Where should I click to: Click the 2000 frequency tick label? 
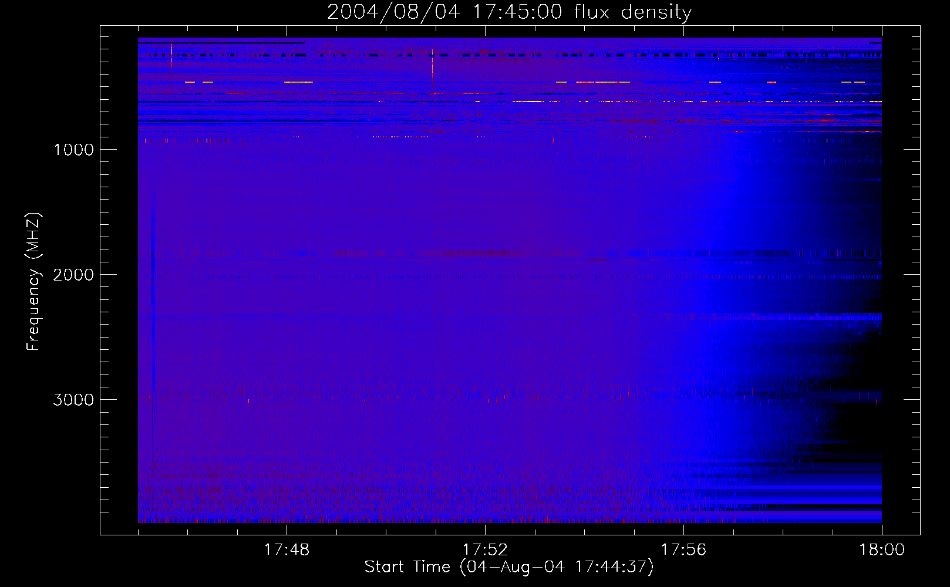pyautogui.click(x=74, y=275)
